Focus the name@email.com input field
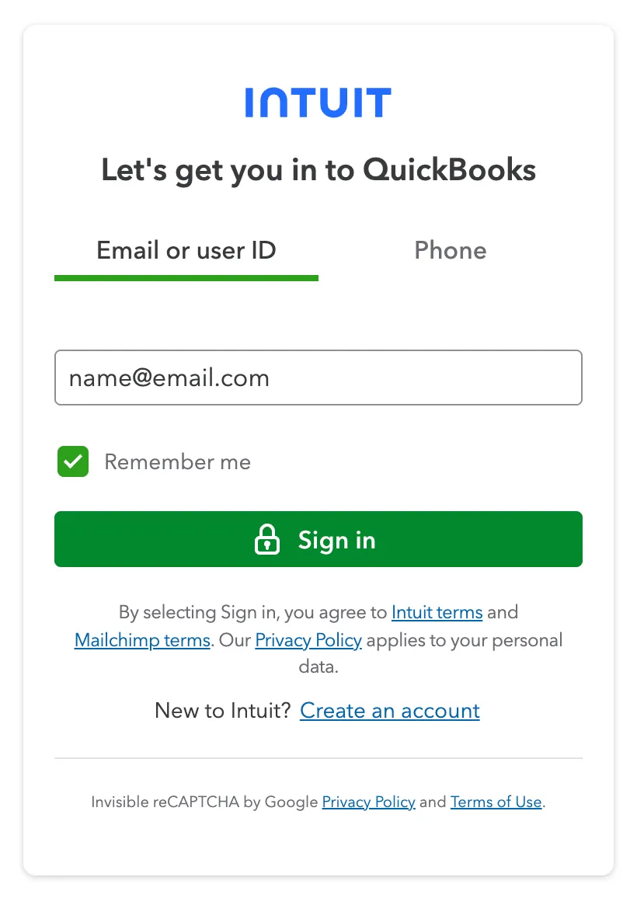The image size is (637, 898). coord(318,378)
